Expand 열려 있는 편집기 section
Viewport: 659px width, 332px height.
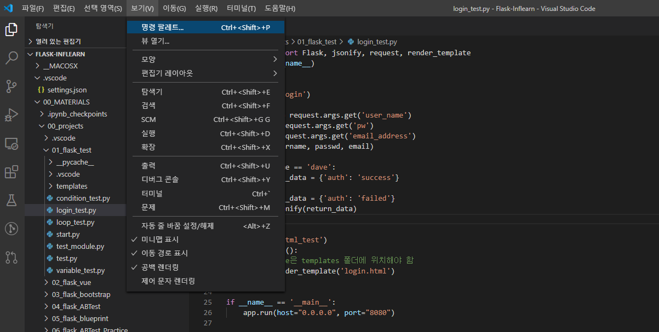click(x=75, y=42)
